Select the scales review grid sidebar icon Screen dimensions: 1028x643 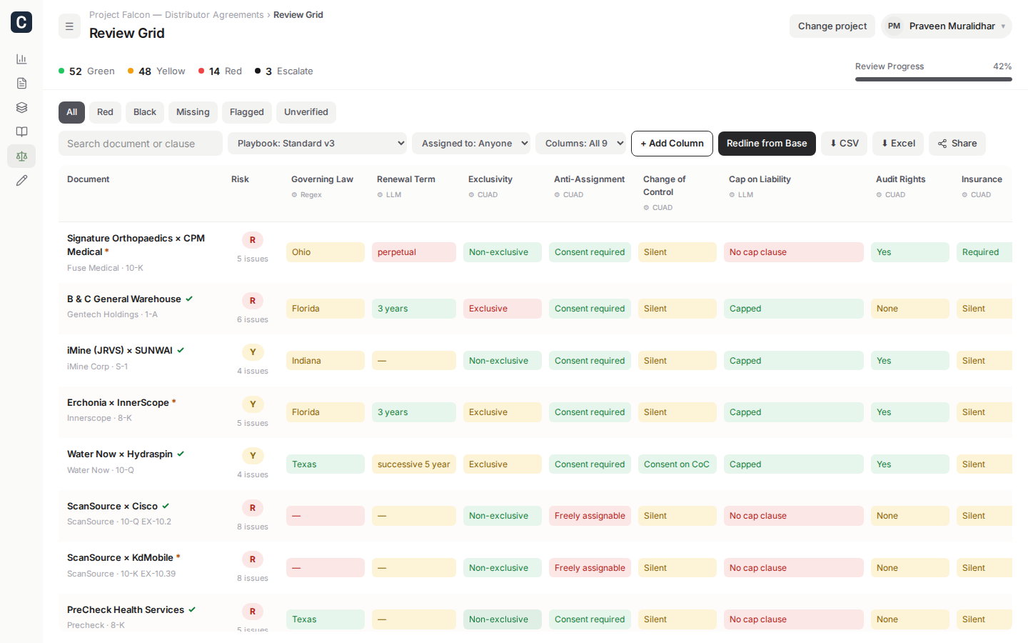tap(21, 156)
